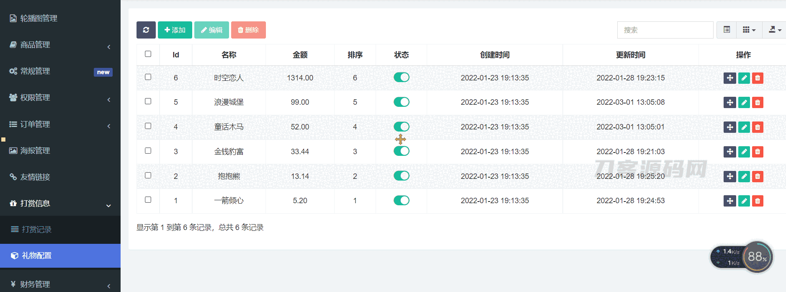Click the 添加 add button

click(175, 30)
